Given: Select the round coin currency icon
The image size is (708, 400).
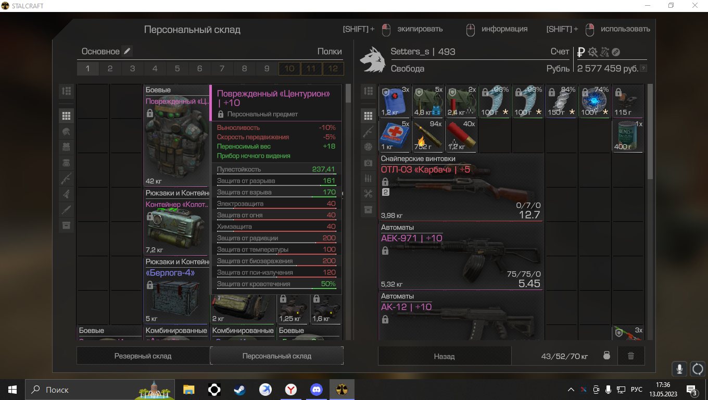Looking at the screenshot, I should 615,52.
